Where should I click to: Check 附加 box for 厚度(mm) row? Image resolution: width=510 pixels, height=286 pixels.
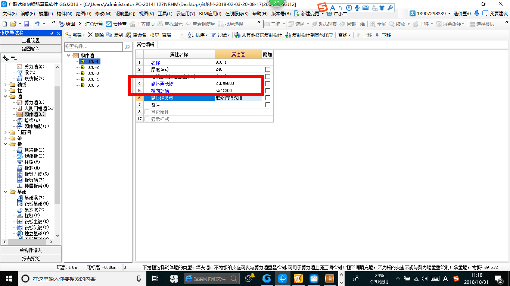point(268,69)
